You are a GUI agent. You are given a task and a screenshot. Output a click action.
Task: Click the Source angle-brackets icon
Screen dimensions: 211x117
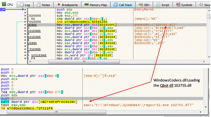click(201, 4)
